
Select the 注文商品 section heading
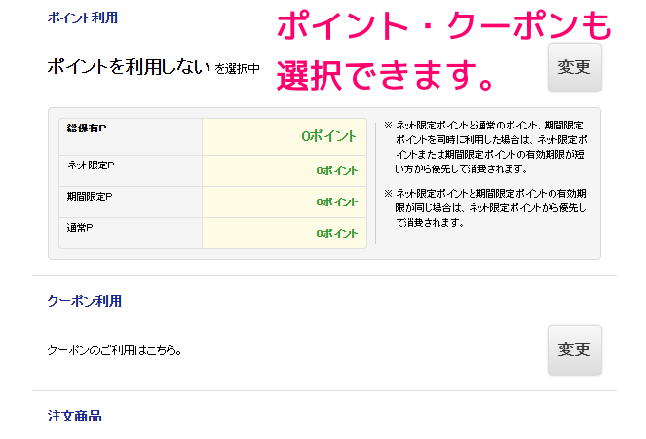[75, 416]
